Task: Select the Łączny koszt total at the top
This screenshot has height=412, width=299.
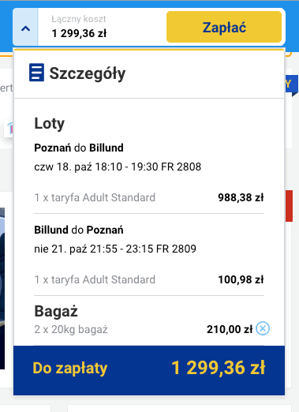Action: 79,27
